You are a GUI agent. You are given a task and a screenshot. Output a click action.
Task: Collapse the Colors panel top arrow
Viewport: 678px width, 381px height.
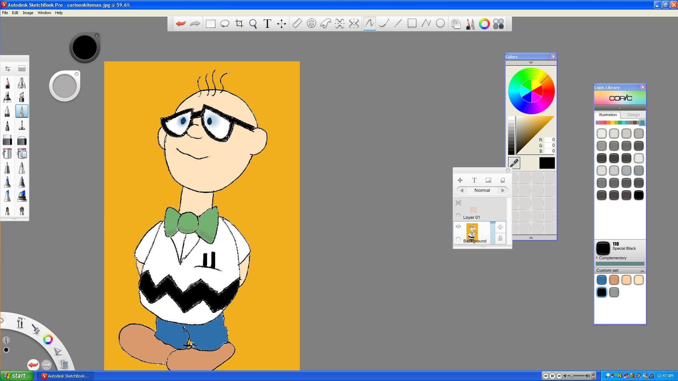pos(531,63)
